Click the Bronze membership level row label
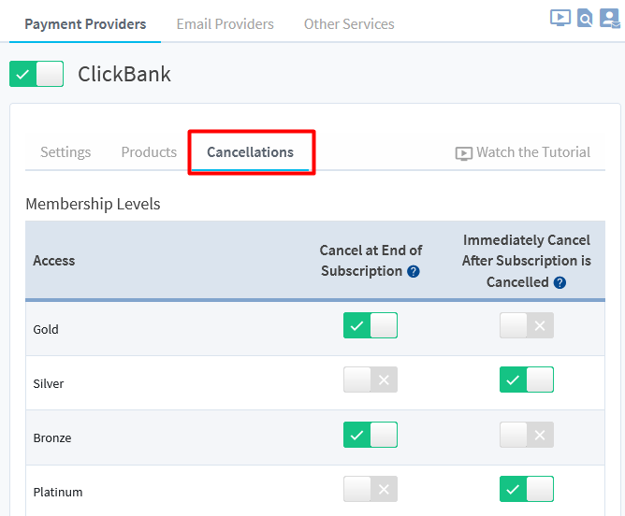625x516 pixels. click(x=52, y=438)
